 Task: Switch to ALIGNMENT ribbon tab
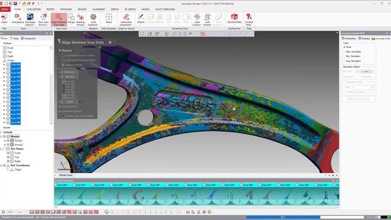[99, 9]
